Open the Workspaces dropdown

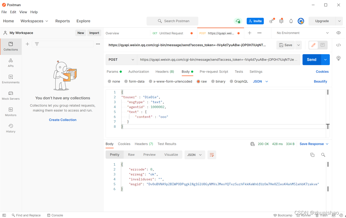click(x=34, y=21)
